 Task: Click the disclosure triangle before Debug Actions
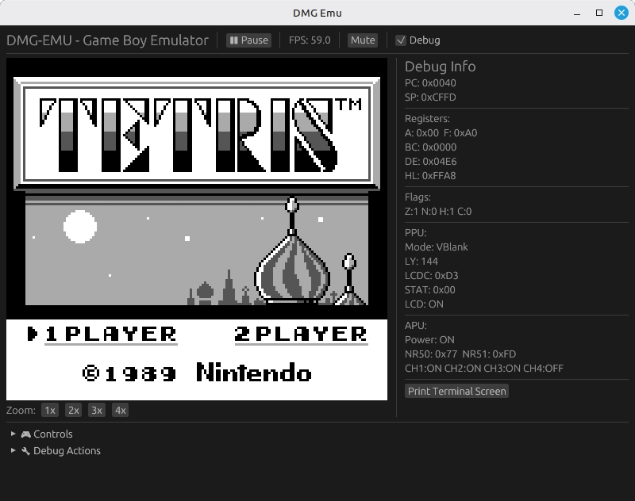click(x=12, y=451)
